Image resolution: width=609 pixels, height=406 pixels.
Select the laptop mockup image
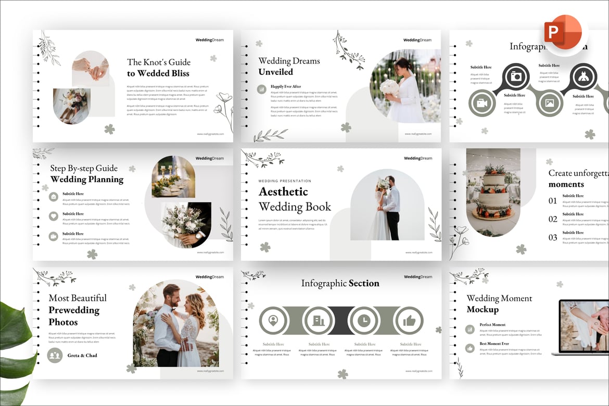click(581, 327)
